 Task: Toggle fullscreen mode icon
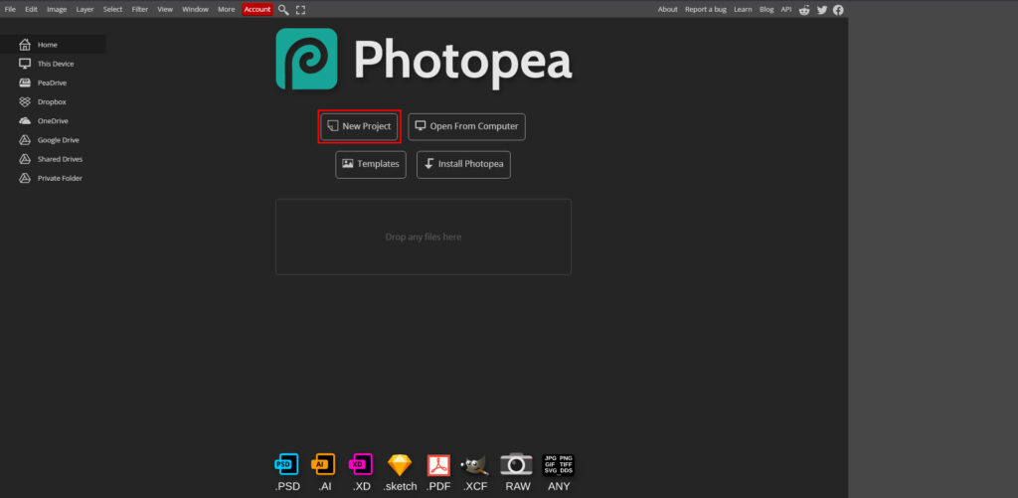point(300,10)
